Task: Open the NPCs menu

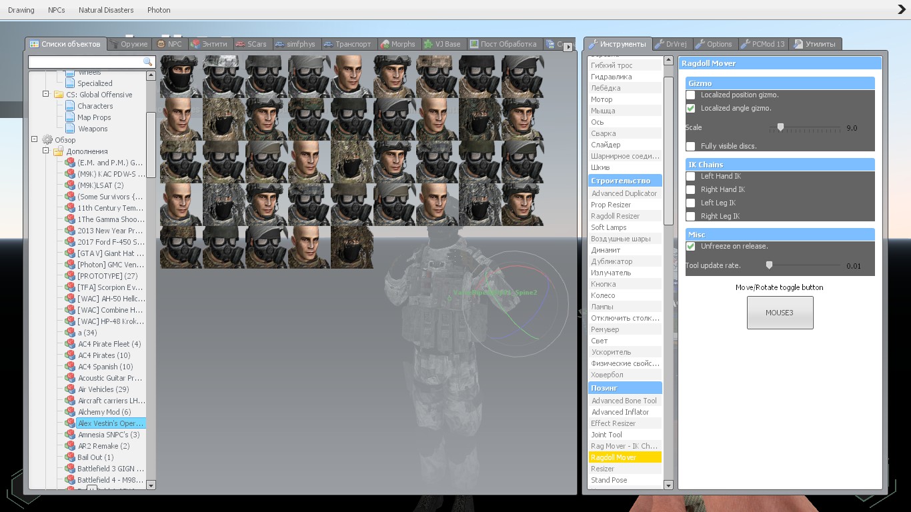Action: tap(57, 10)
